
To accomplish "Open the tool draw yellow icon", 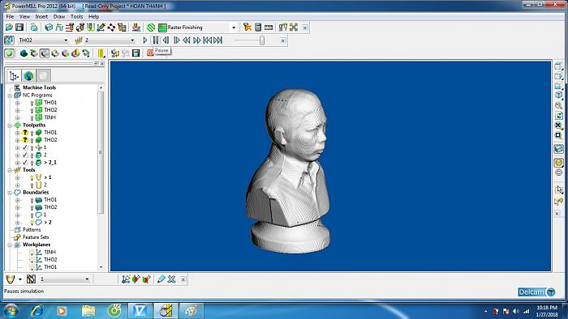I will [101, 53].
